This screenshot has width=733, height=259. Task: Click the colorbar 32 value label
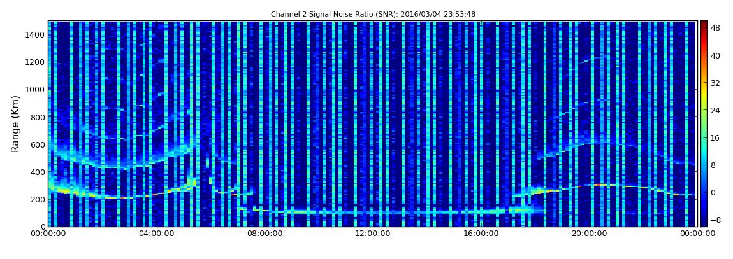[x=715, y=83]
